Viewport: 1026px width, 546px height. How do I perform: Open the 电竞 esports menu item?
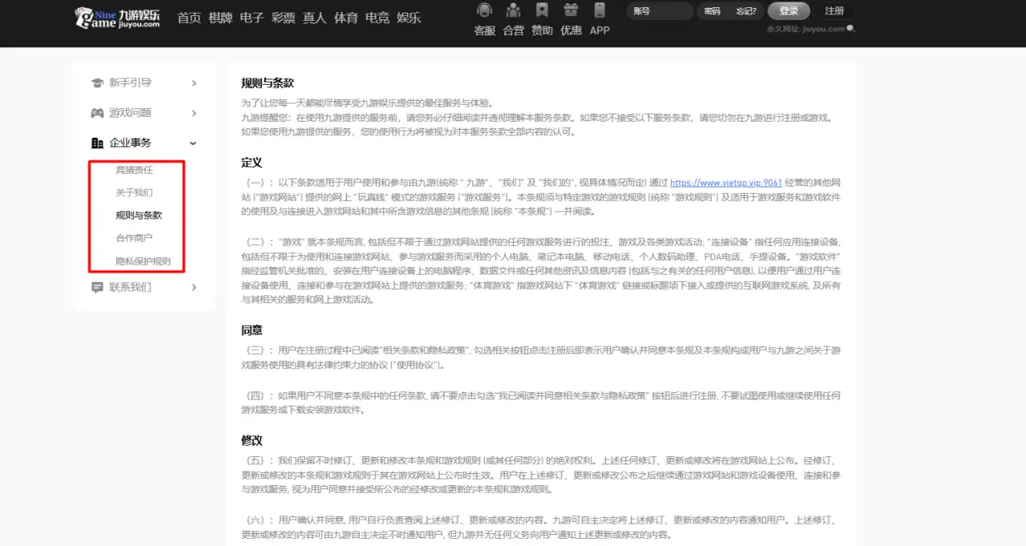377,17
